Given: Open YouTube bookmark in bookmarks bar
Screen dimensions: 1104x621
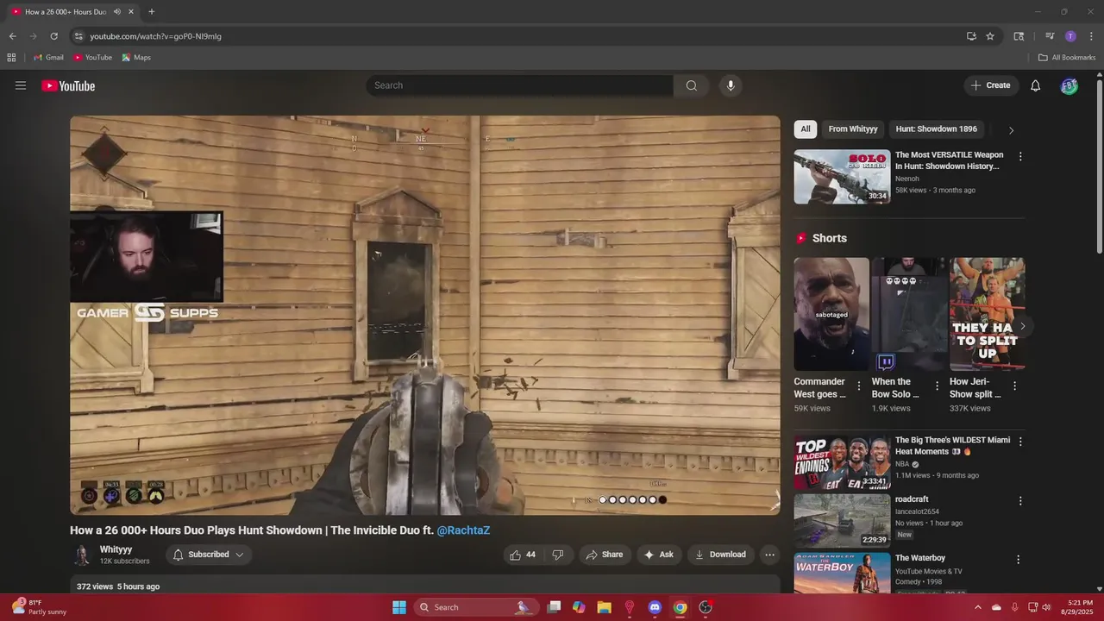Looking at the screenshot, I should pyautogui.click(x=93, y=58).
